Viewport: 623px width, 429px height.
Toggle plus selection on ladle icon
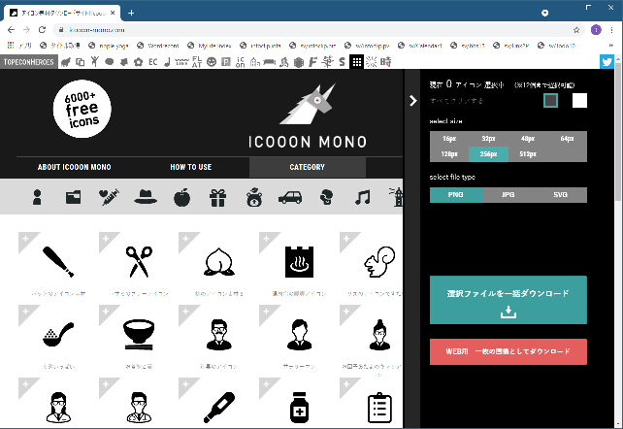[x=25, y=312]
